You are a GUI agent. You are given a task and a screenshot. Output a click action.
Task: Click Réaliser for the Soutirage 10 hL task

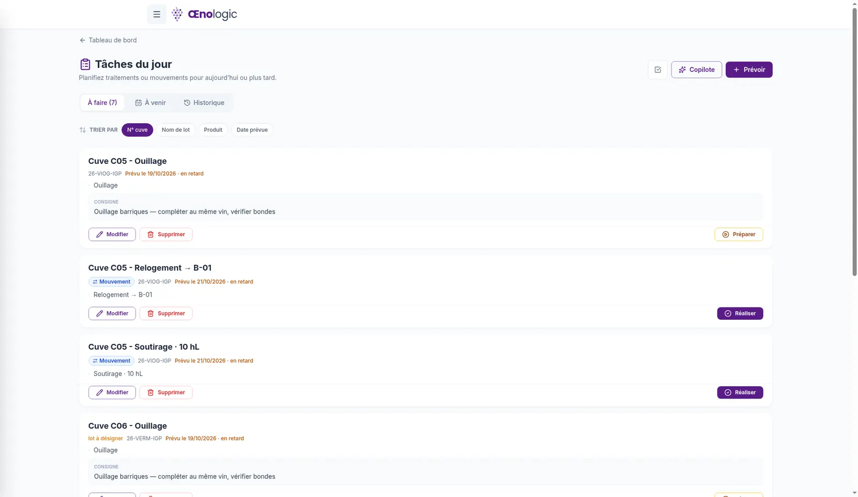(x=740, y=393)
